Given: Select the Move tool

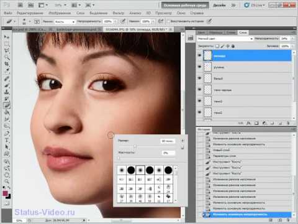Looking at the screenshot, I should tap(7, 37).
